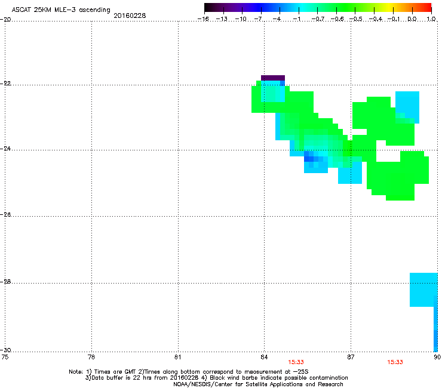442x388 pixels.
Task: Click the red 15:33 time right of 84
Action: [296, 362]
